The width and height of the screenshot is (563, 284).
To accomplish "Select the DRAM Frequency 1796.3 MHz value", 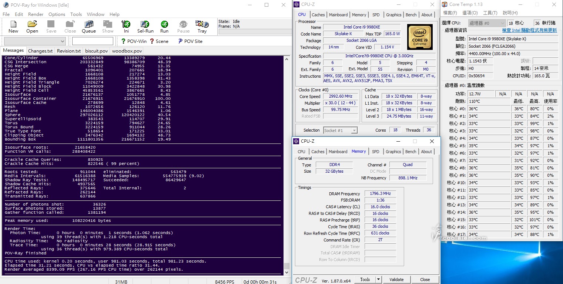I will 380,193.
